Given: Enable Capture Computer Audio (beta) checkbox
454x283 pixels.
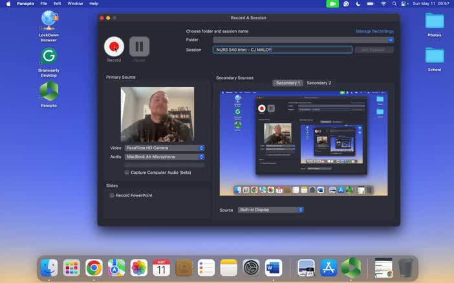Looking at the screenshot, I should tap(127, 173).
